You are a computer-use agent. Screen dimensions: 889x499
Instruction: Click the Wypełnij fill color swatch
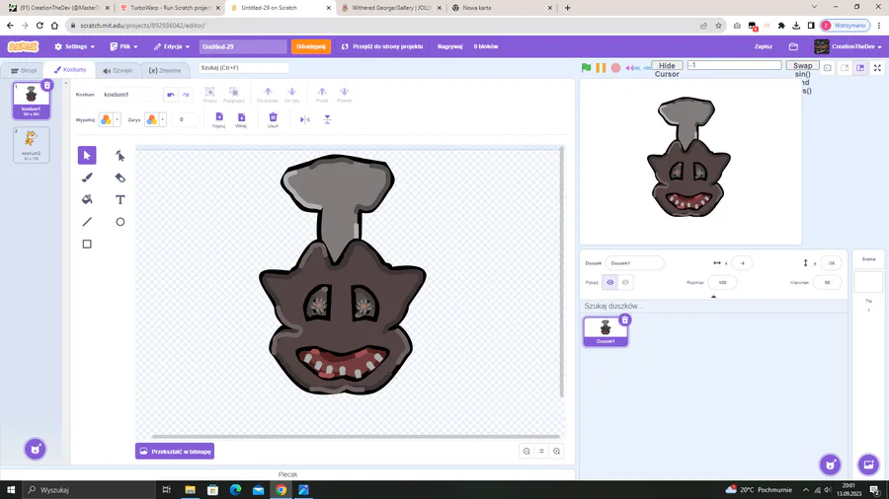[106, 119]
